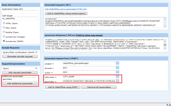This screenshot has width=171, height=106.
Task: Click Generate sample request button
Action: (x=20, y=57)
